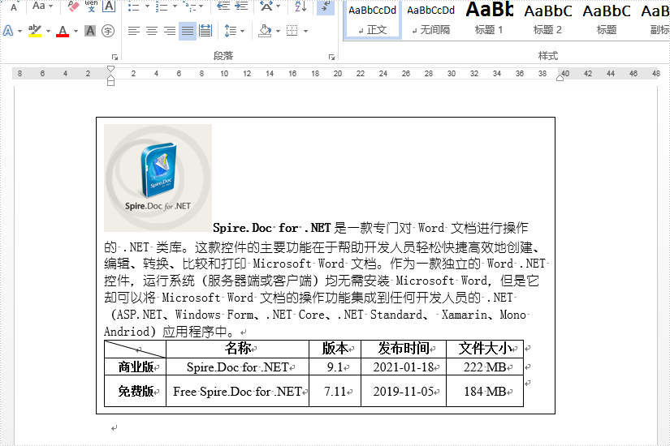
Task: Align text right
Action: [x=170, y=31]
